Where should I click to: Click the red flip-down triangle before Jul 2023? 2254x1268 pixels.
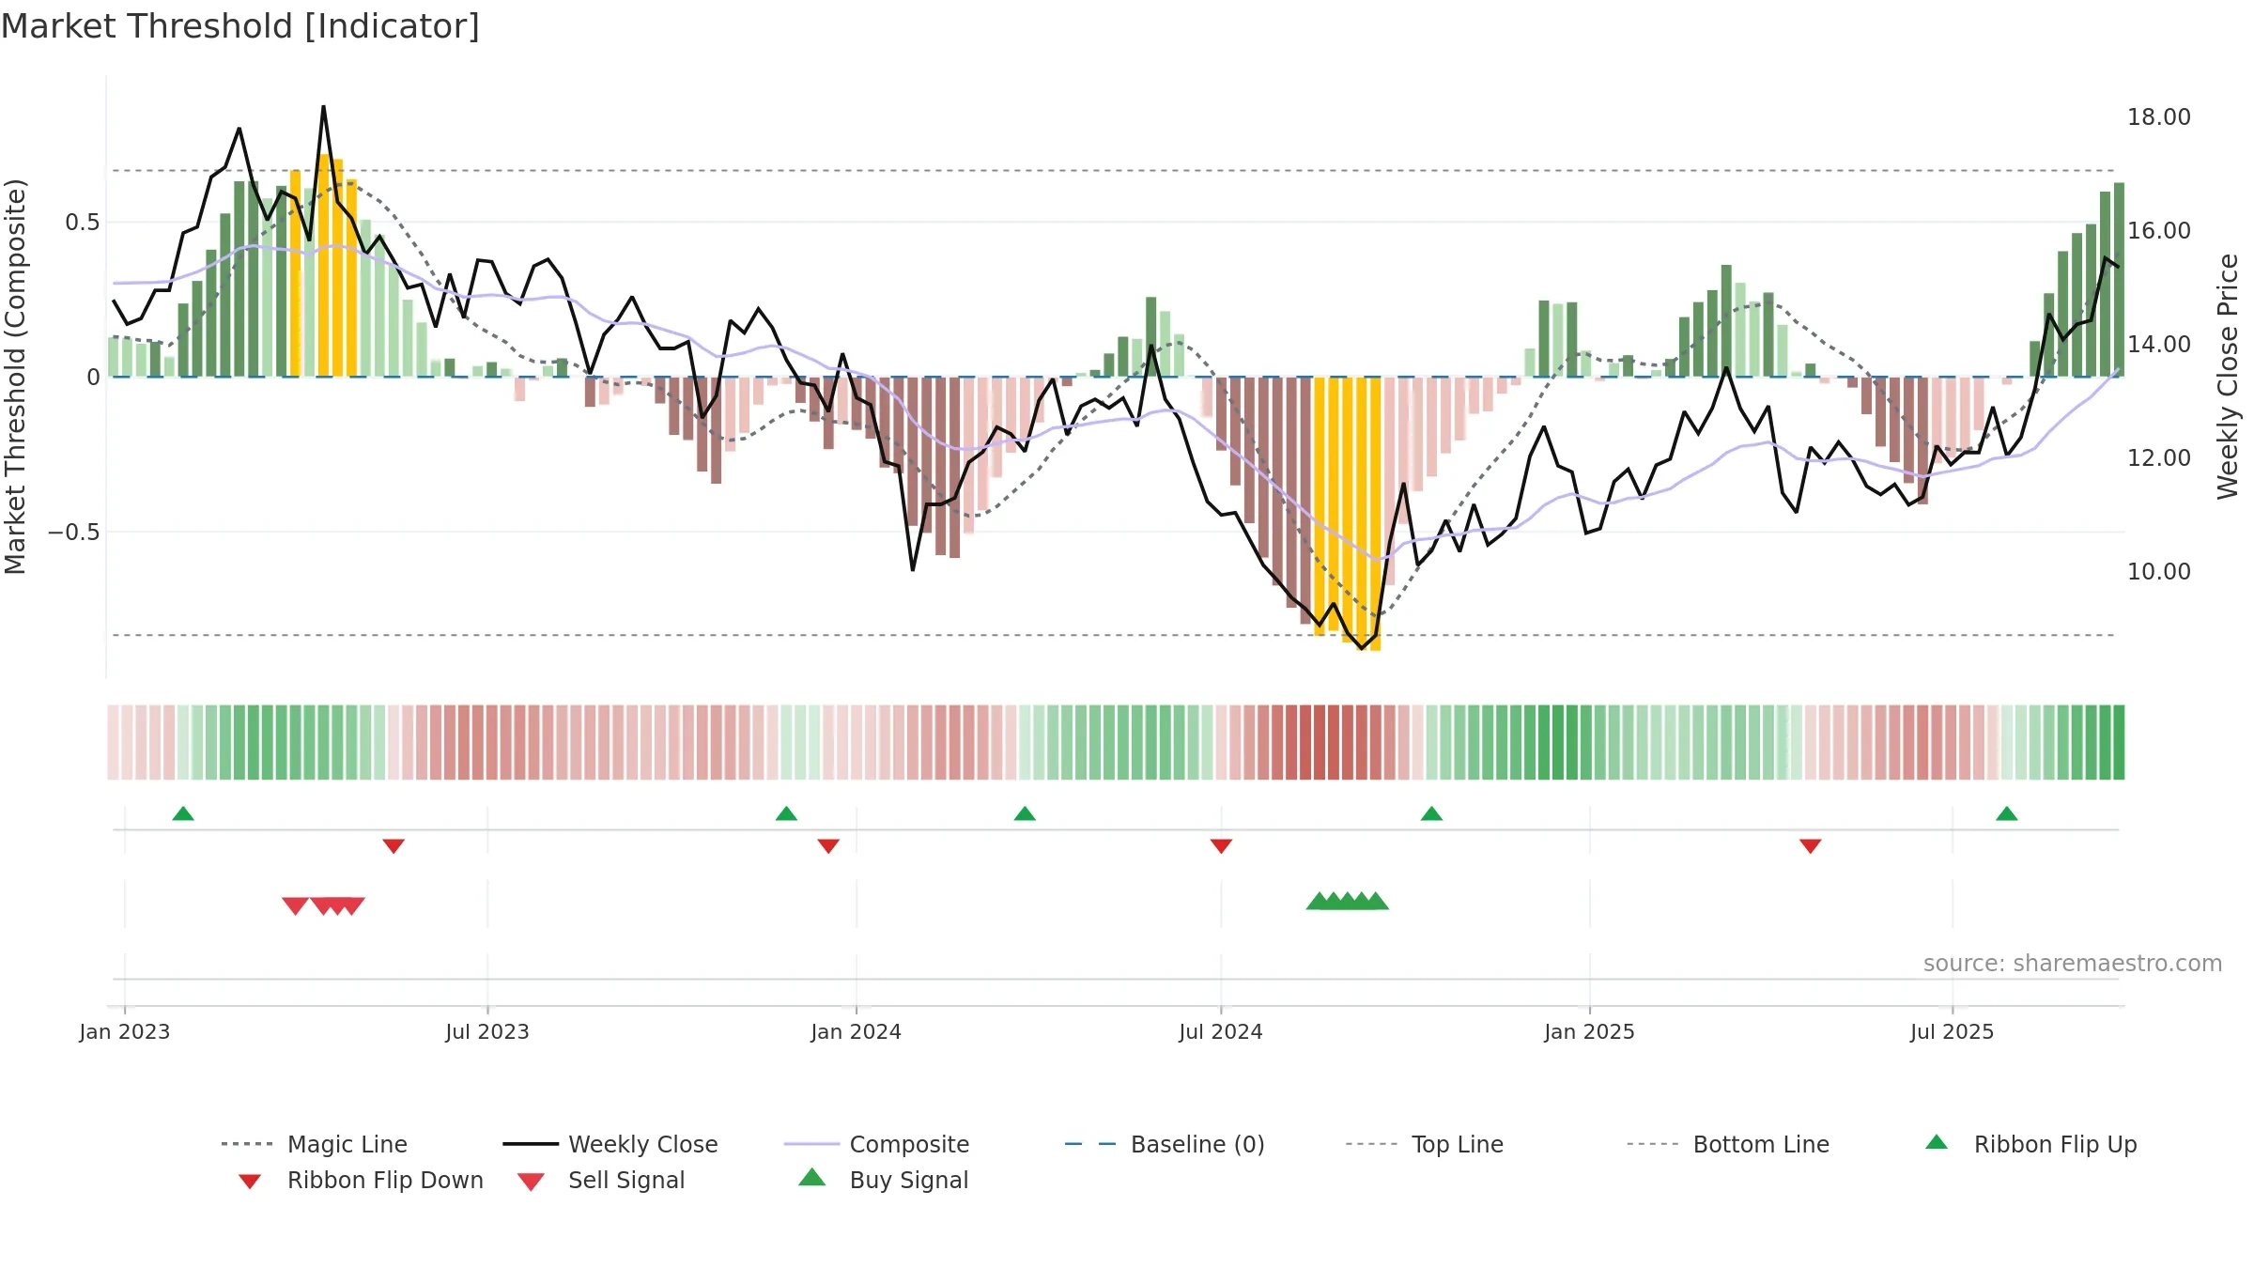(394, 846)
